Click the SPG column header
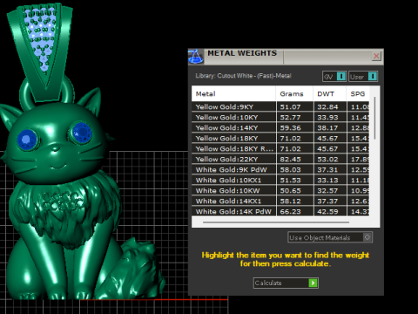The image size is (418, 314). 358,94
